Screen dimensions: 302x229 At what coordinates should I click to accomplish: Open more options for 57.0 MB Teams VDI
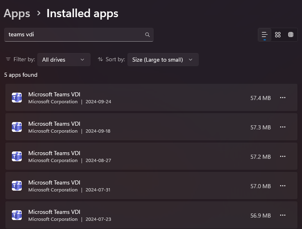click(283, 186)
